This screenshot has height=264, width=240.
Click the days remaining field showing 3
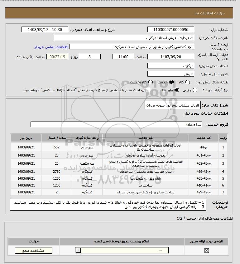pyautogui.click(x=90, y=57)
